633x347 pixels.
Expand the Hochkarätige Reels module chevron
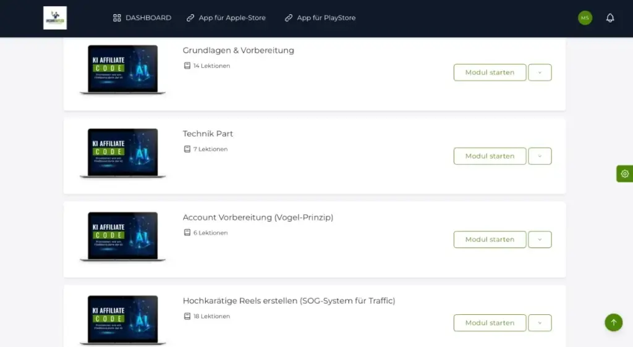click(540, 323)
